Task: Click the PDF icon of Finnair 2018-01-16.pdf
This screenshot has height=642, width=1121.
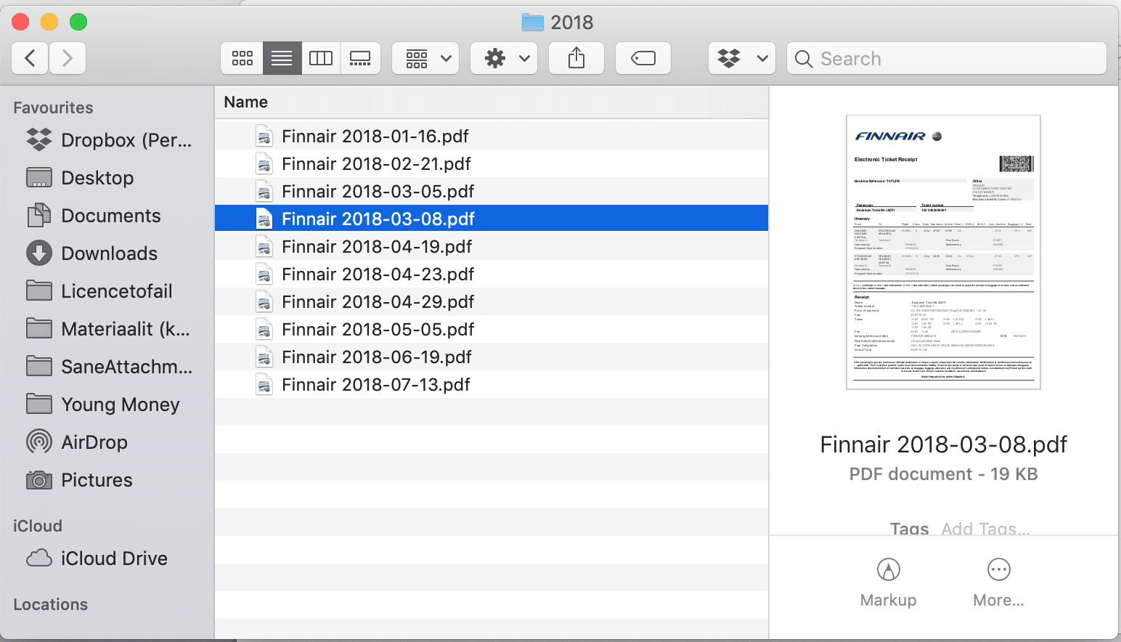Action: (x=264, y=136)
